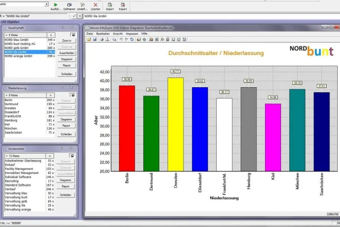The width and height of the screenshot is (340, 227).
Task: Click Diagramm in the Kostenstelle panel
Action: pyautogui.click(x=66, y=180)
